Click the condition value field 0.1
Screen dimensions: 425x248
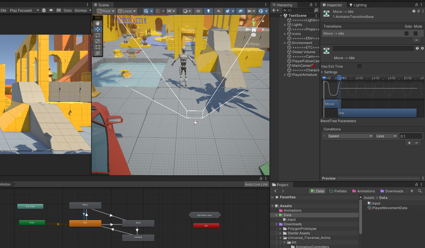(x=411, y=136)
